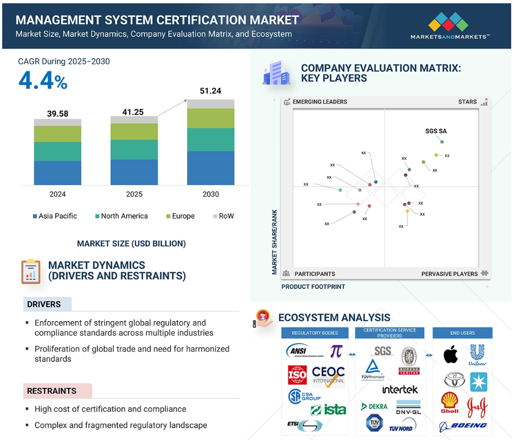Click the teal North America segment of 2024 bar

(x=57, y=152)
